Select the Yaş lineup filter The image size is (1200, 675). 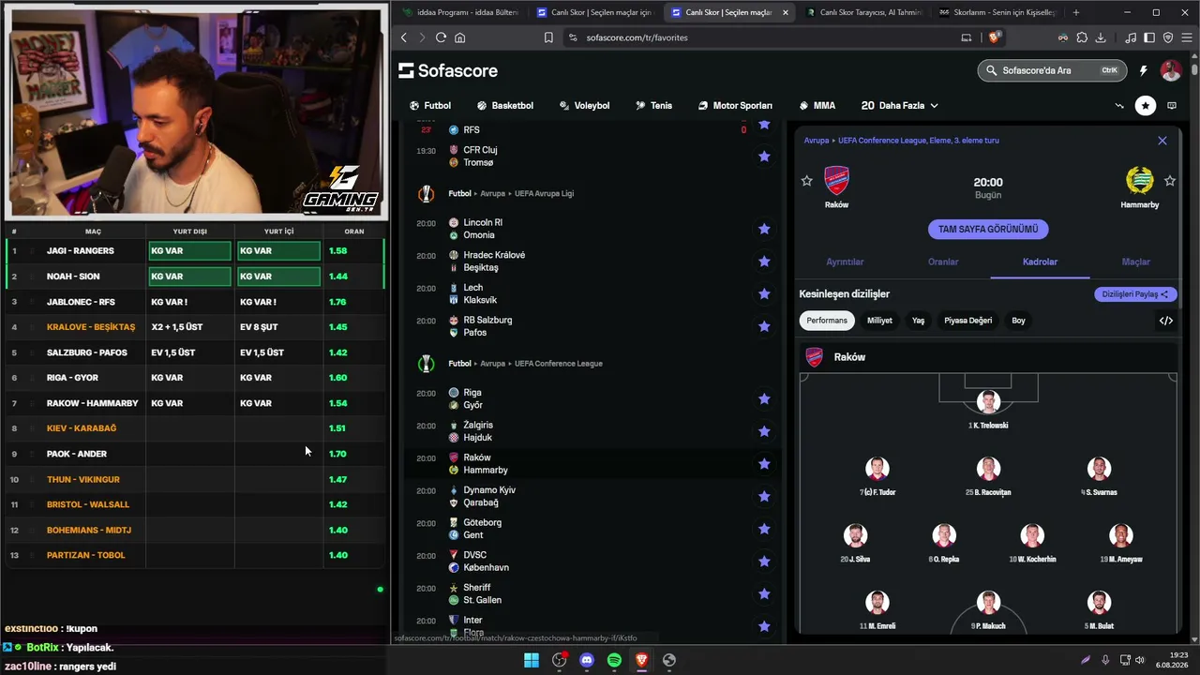[919, 321]
